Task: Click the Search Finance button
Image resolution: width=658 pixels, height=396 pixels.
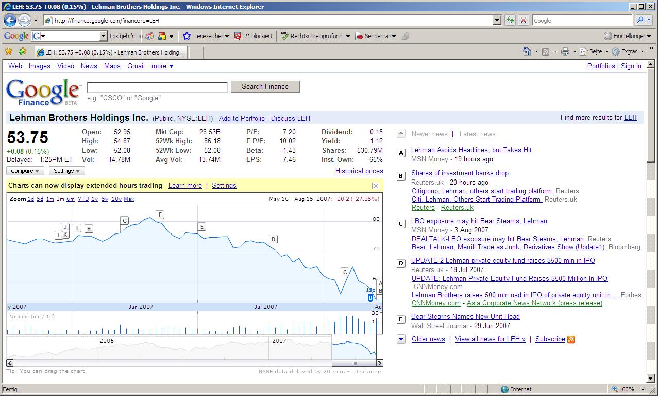Action: coord(265,86)
